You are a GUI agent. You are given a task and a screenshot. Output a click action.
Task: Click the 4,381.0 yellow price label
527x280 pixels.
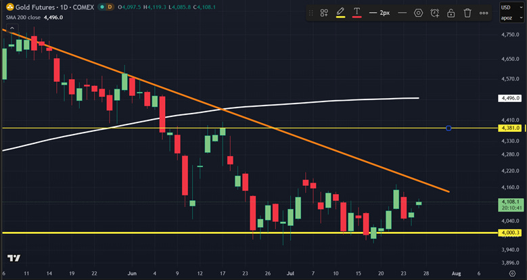pos(511,128)
